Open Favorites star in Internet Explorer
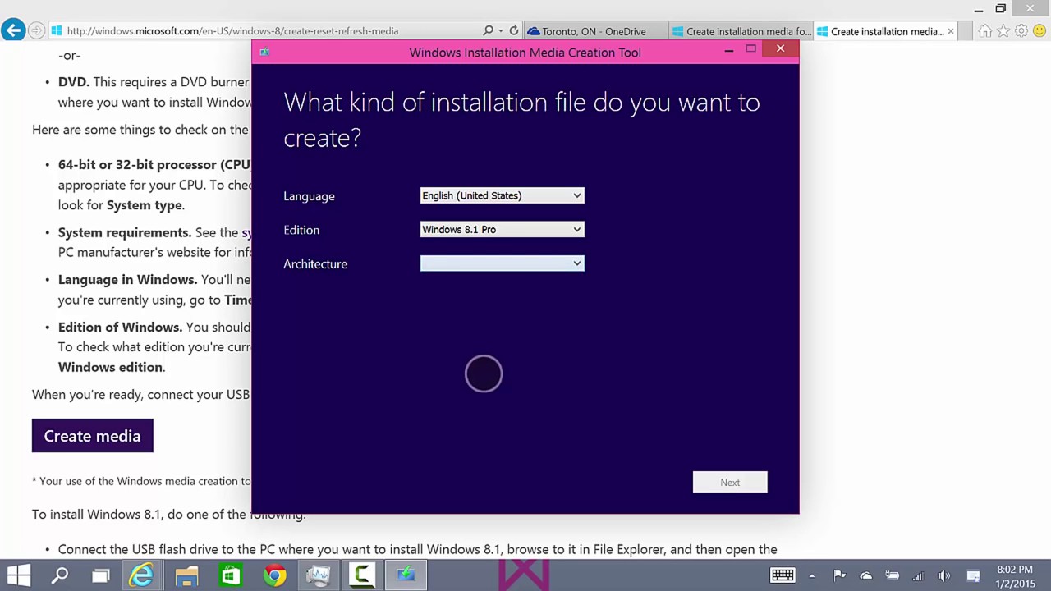Image resolution: width=1051 pixels, height=591 pixels. tap(1003, 31)
